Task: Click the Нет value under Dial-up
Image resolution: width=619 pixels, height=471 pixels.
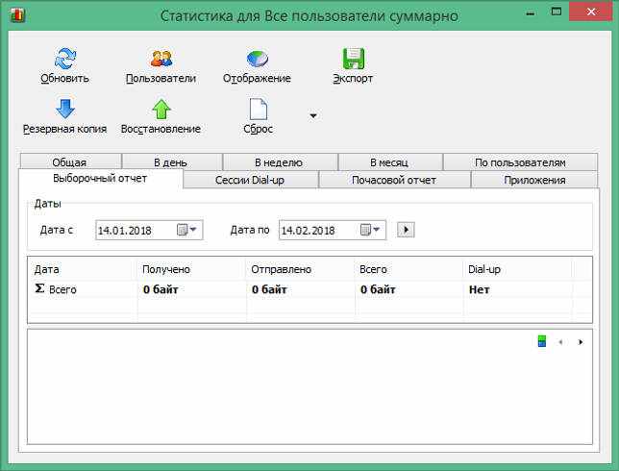Action: coord(480,289)
